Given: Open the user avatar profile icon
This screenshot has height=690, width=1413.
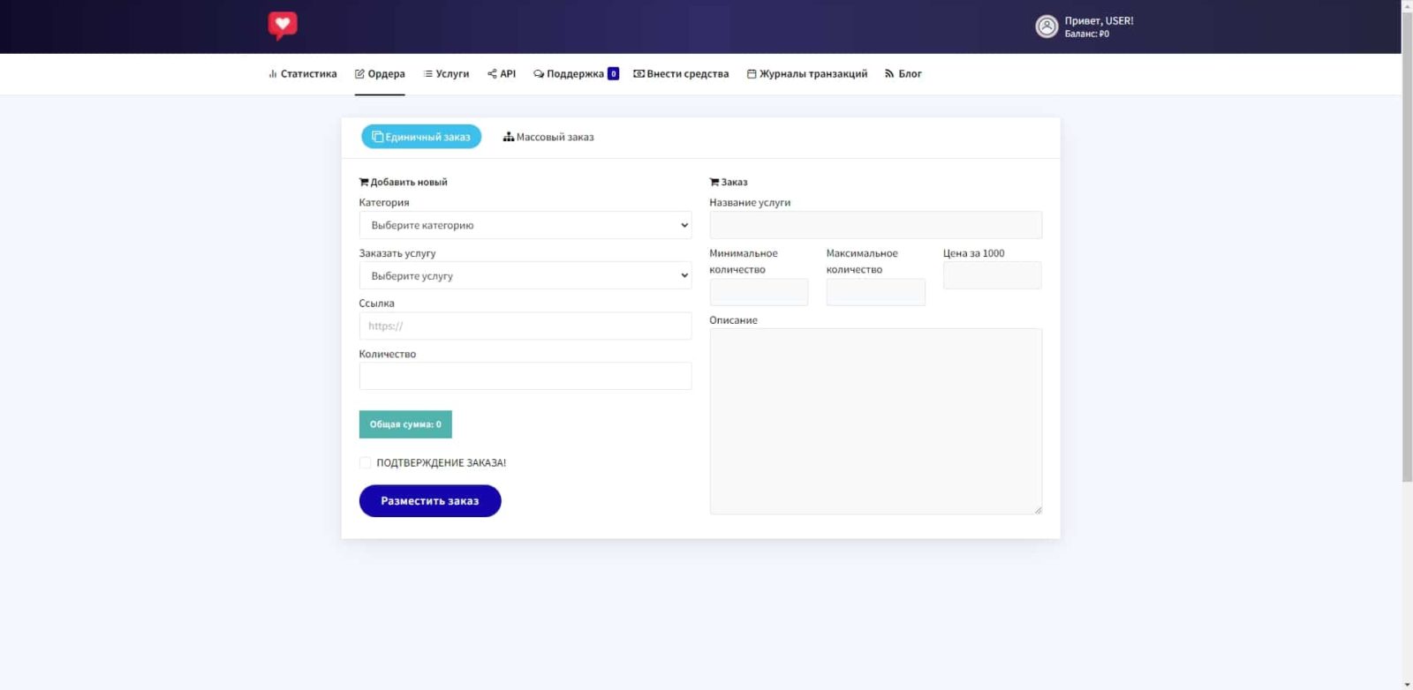Looking at the screenshot, I should pyautogui.click(x=1047, y=26).
